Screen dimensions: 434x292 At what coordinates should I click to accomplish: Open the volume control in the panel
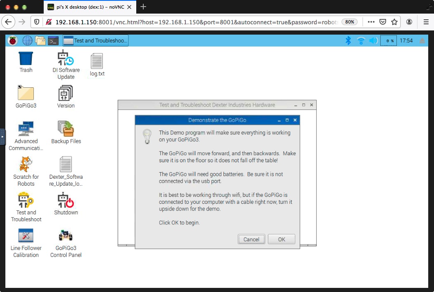373,40
